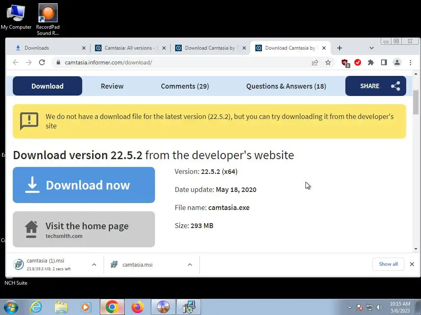Viewport: 421px width, 315px height.
Task: Close the Camtasia: All versions tab
Action: 164,48
